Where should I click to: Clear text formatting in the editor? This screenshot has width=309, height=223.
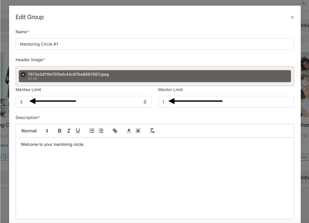pyautogui.click(x=152, y=131)
